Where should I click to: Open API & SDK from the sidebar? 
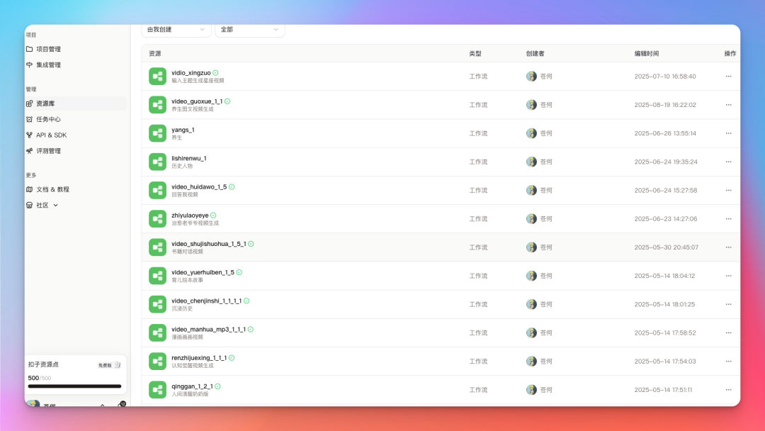point(51,135)
